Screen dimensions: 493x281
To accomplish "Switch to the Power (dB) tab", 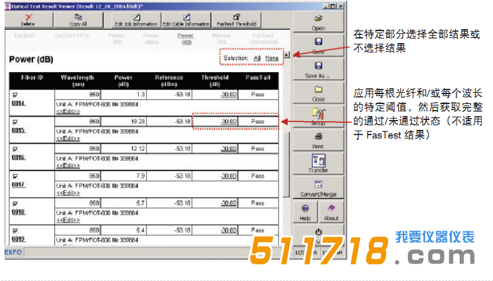I will (186, 38).
